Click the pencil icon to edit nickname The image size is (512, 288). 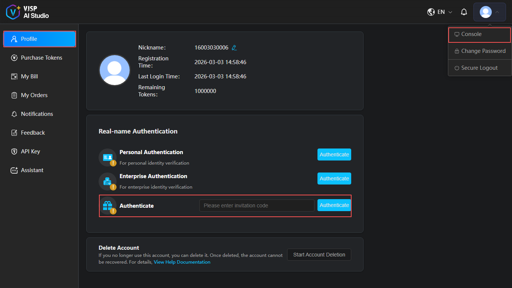pyautogui.click(x=234, y=48)
